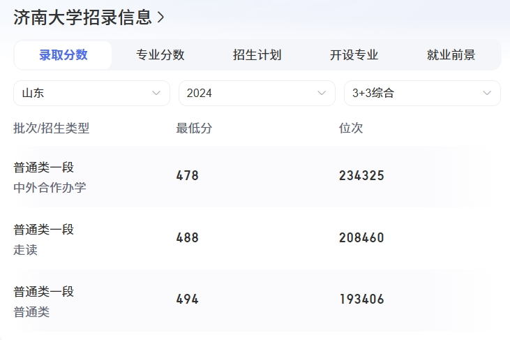This screenshot has width=510, height=340.
Task: Click the 最低分 column header
Action: tap(194, 128)
